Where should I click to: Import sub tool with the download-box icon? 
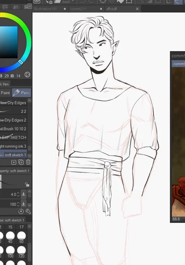click(14, 162)
